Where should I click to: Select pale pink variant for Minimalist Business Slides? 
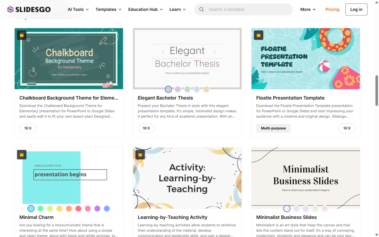pos(325,209)
